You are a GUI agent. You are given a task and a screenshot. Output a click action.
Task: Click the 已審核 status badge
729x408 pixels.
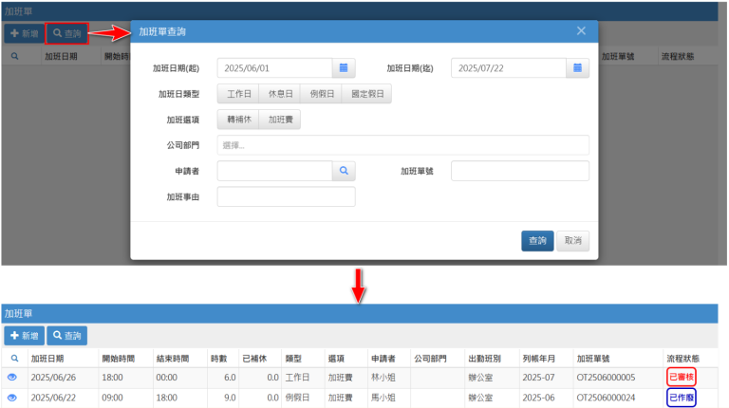click(682, 377)
